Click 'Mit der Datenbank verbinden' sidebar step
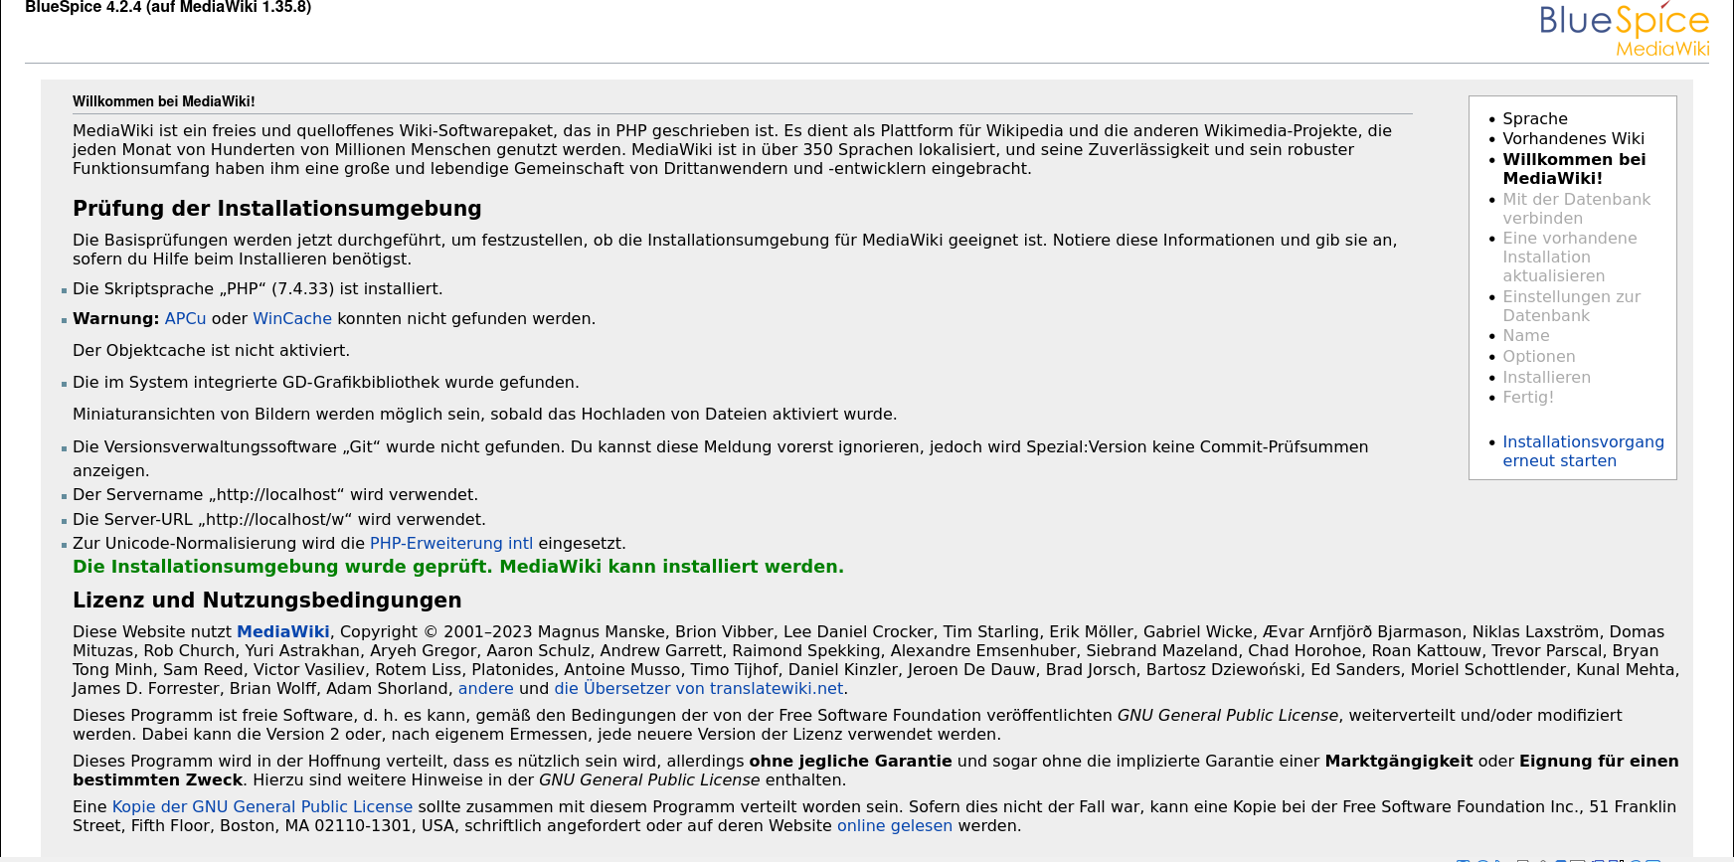Screen dimensions: 1734x862 pos(1577,209)
